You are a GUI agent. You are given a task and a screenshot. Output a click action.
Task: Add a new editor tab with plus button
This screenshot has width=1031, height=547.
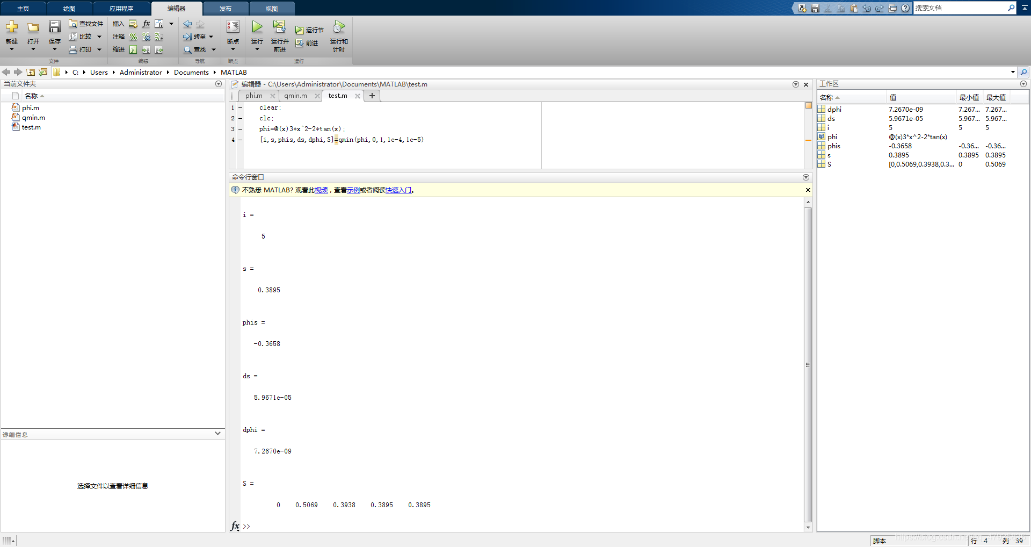(372, 96)
